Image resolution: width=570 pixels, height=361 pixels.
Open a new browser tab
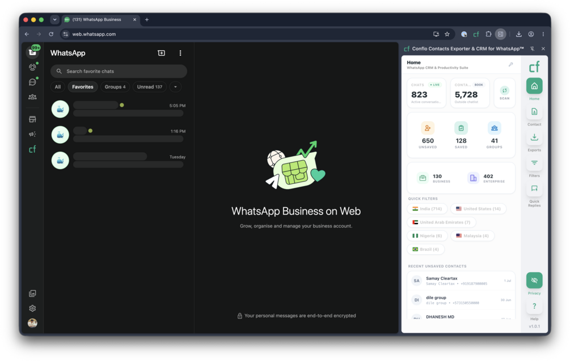pos(147,20)
